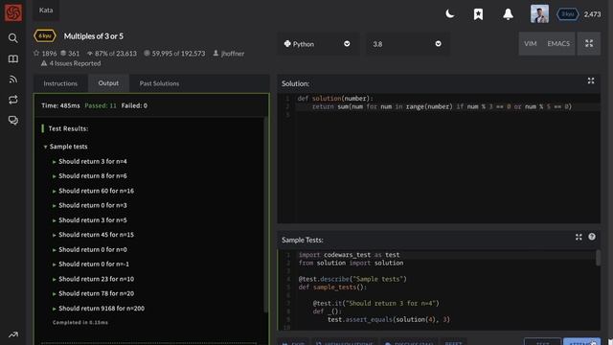Screen dimensions: 613x345
Task: Click the kata title Multiples of 3 or 5
Action: [x=94, y=36]
